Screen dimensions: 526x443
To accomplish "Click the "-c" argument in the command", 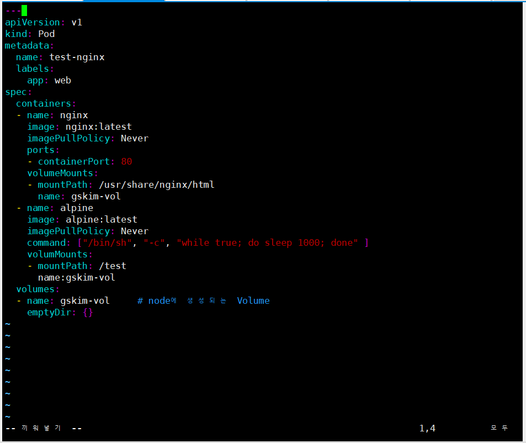I will (154, 242).
